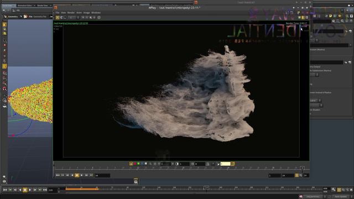The image size is (354, 199).
Task: Jump to last frame in MPlay
Action: [x=91, y=175]
